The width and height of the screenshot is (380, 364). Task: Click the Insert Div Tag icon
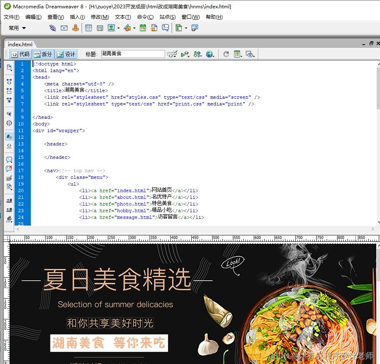[100, 28]
